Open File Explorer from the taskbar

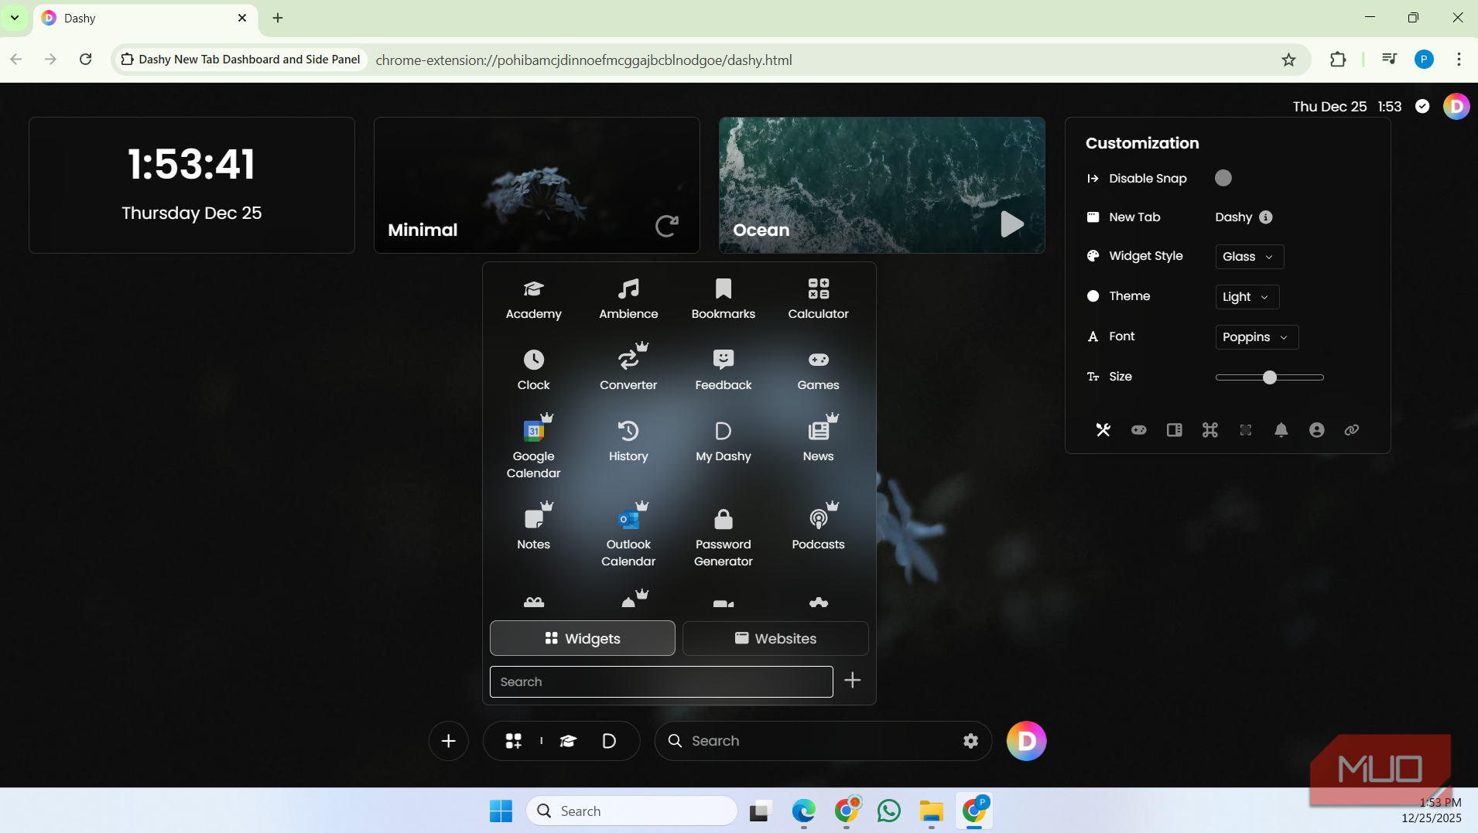click(x=932, y=811)
